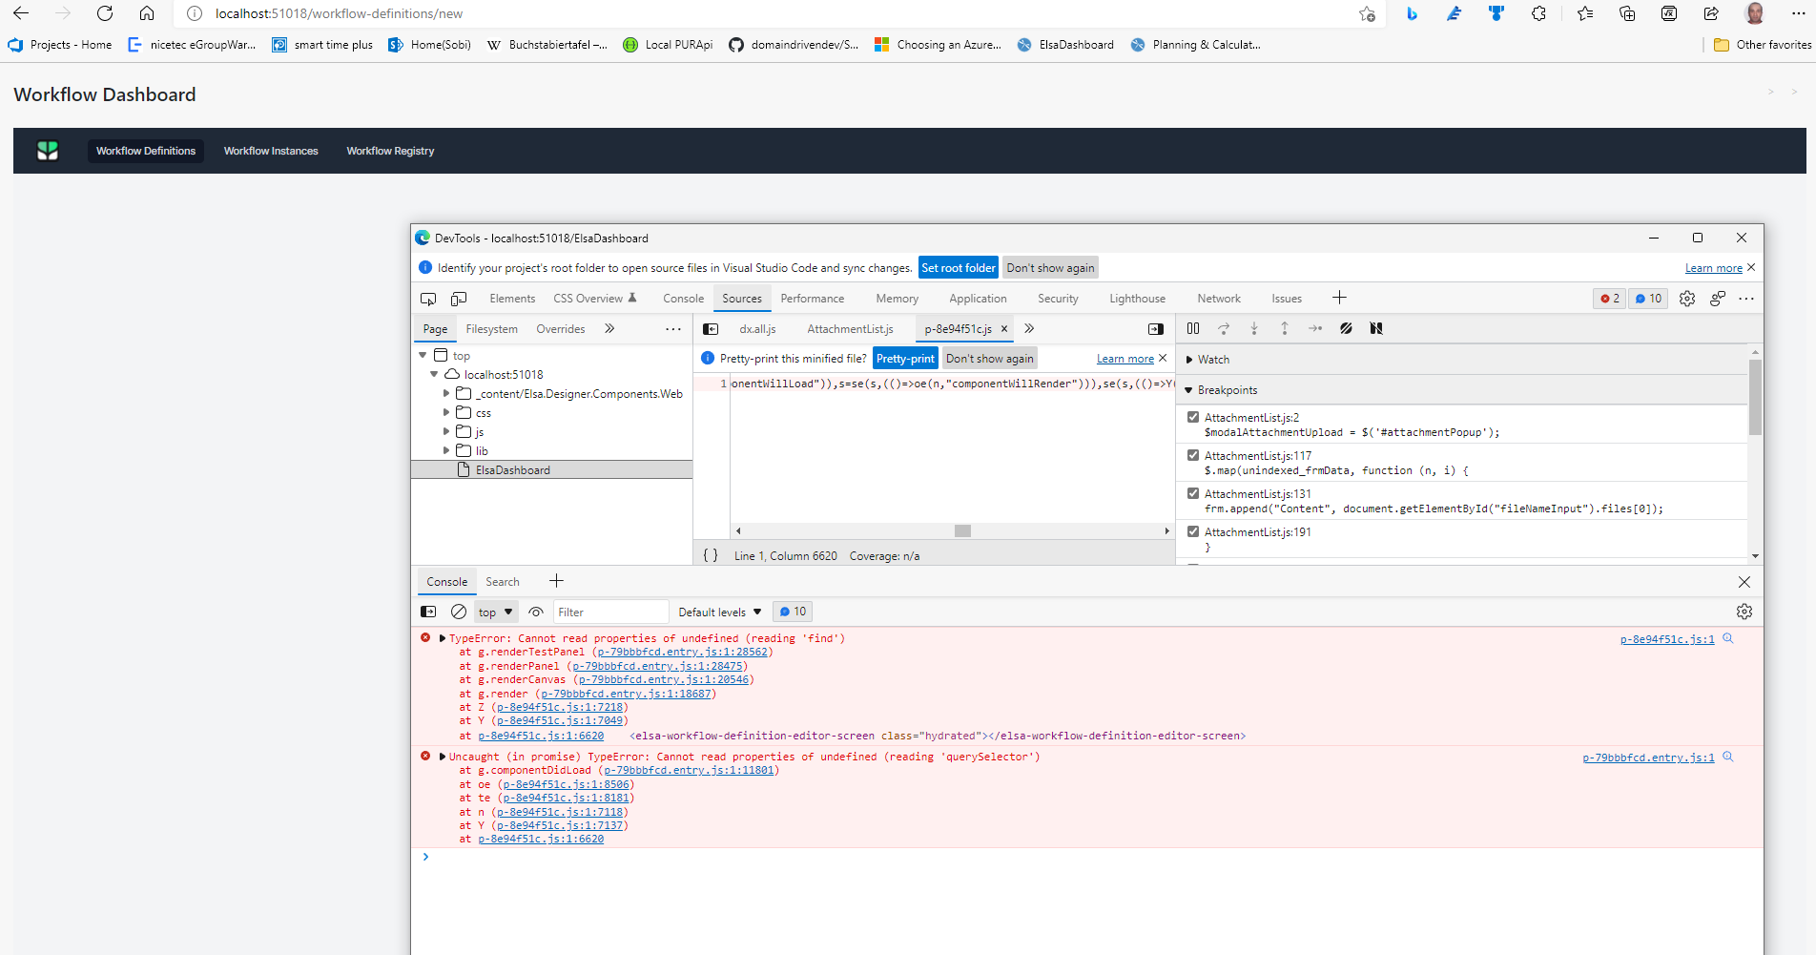
Task: Close the p-8e94f51c.js file tab
Action: (1004, 329)
